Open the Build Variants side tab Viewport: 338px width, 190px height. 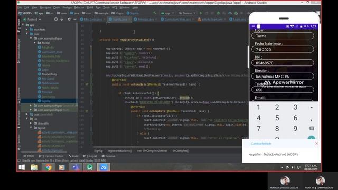point(19,119)
